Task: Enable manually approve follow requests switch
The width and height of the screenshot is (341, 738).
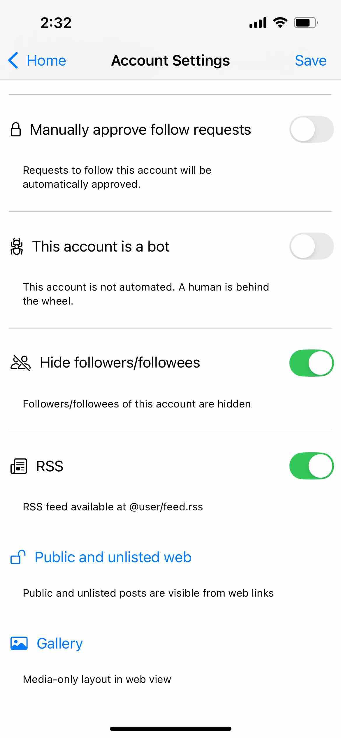Action: pyautogui.click(x=311, y=129)
